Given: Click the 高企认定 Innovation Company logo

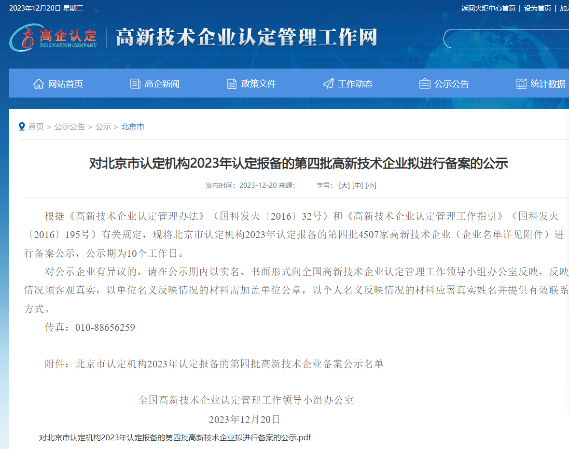Looking at the screenshot, I should click(x=54, y=37).
